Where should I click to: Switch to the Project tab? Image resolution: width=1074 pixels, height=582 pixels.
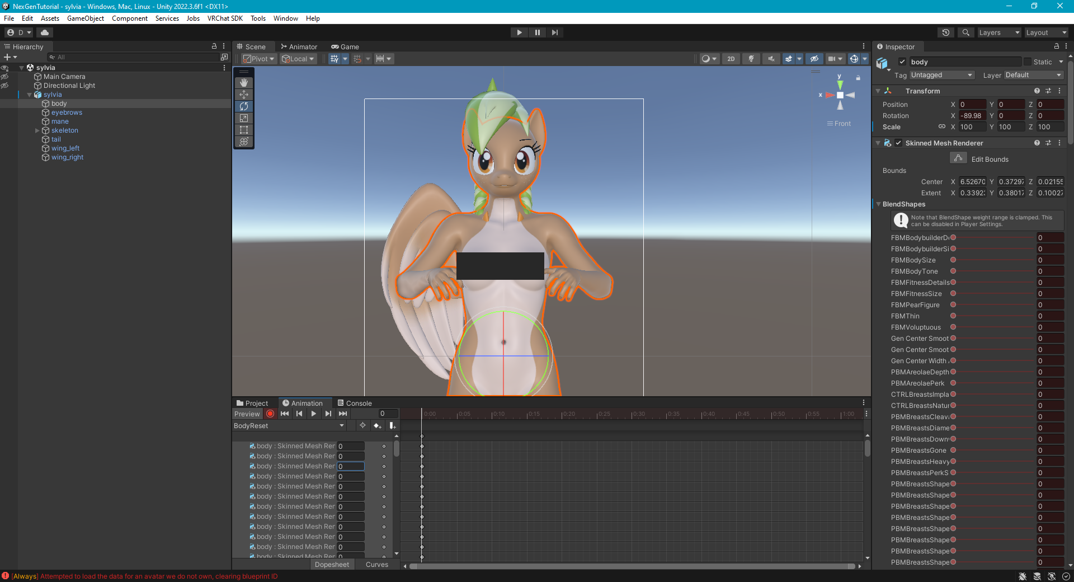click(252, 403)
